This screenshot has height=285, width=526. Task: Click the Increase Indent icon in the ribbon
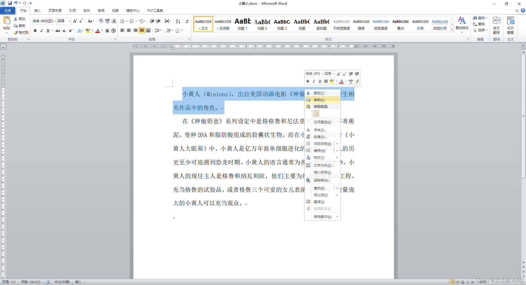[x=158, y=21]
